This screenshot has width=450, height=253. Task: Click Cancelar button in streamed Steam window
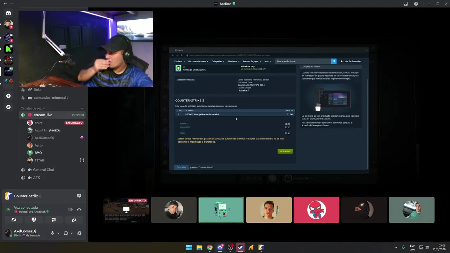[181, 167]
